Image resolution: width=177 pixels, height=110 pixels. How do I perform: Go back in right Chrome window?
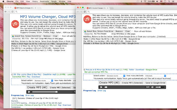pyautogui.click(x=78, y=12)
